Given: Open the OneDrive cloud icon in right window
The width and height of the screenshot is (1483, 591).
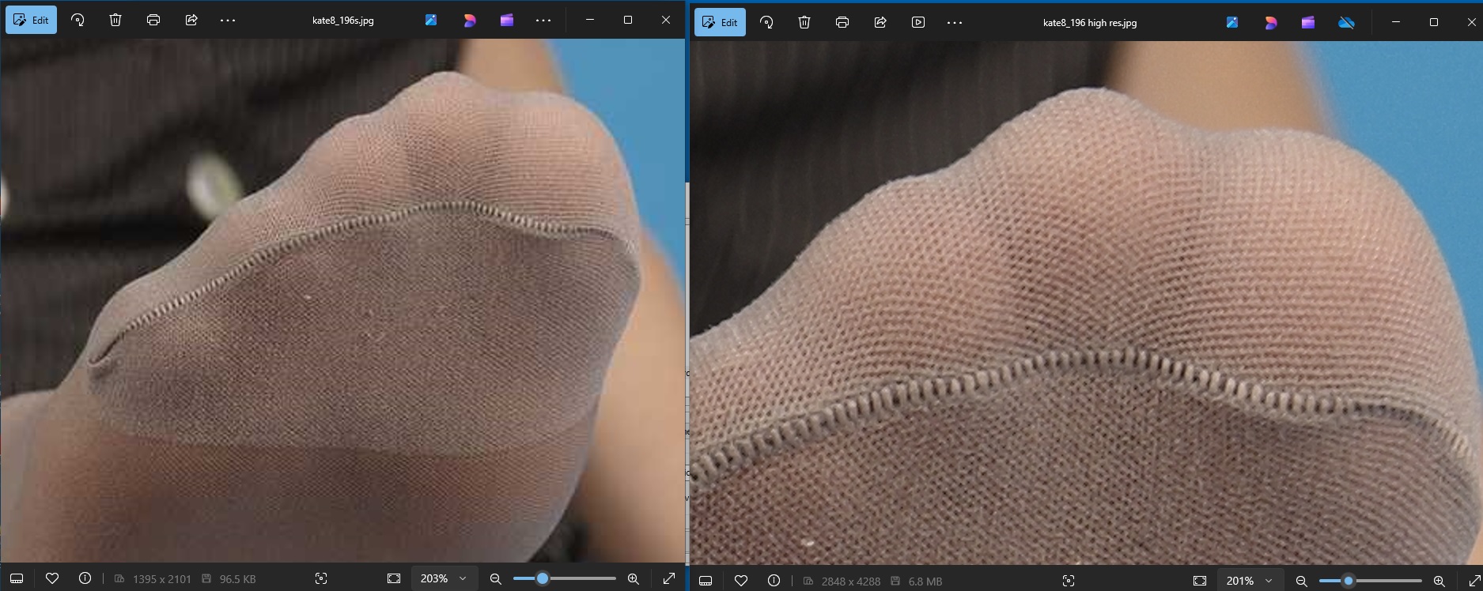Looking at the screenshot, I should tap(1346, 22).
